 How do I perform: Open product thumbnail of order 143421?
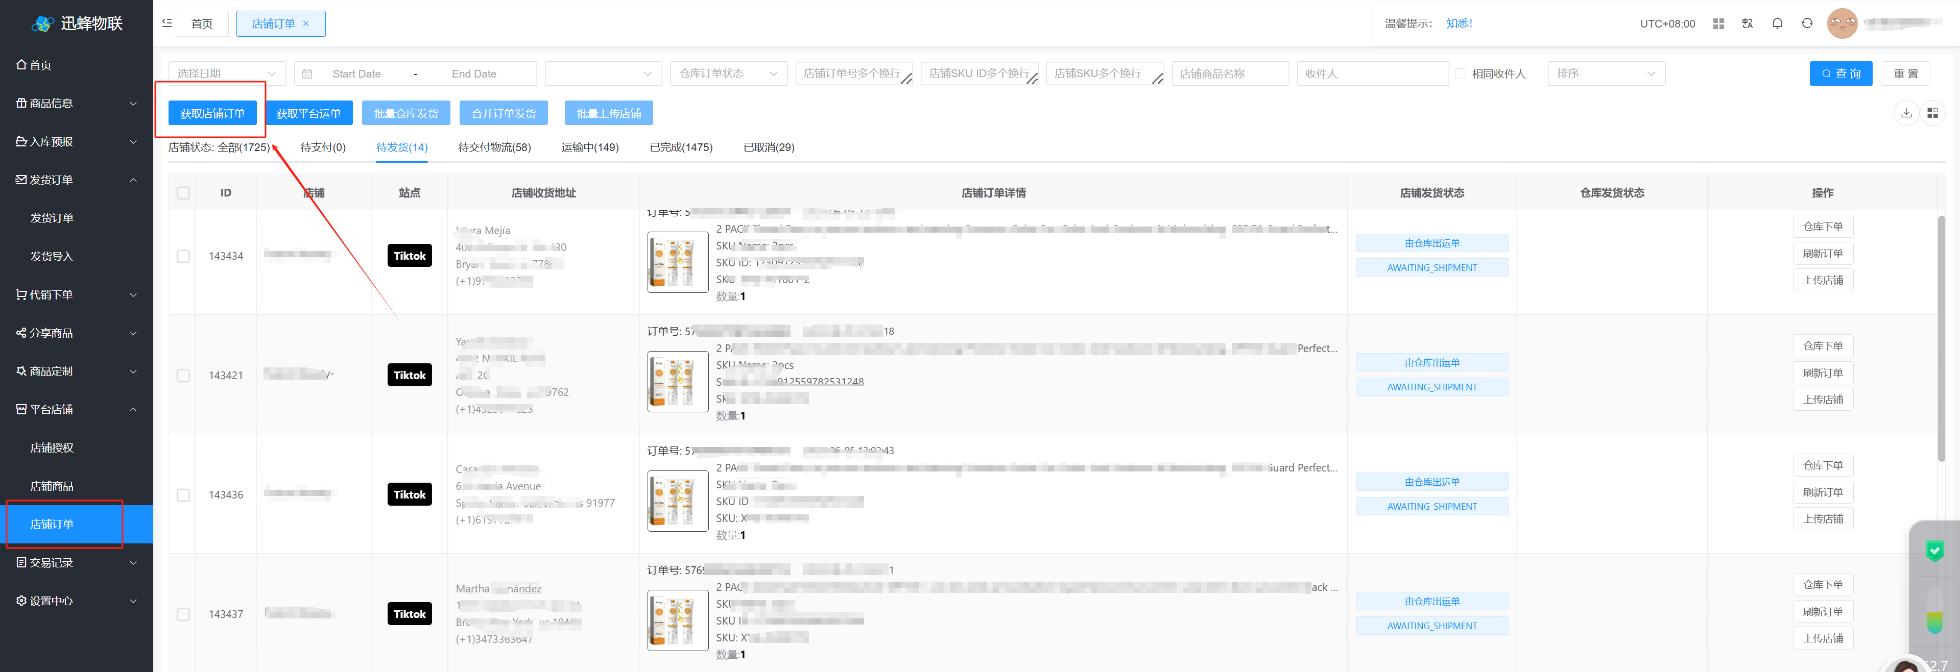click(678, 382)
